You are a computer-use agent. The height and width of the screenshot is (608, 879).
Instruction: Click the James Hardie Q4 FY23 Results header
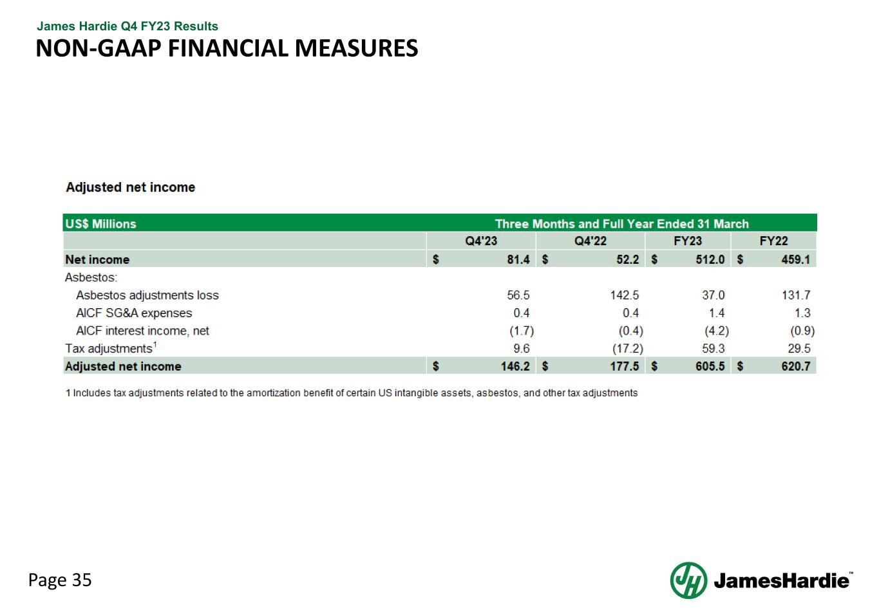pos(128,26)
